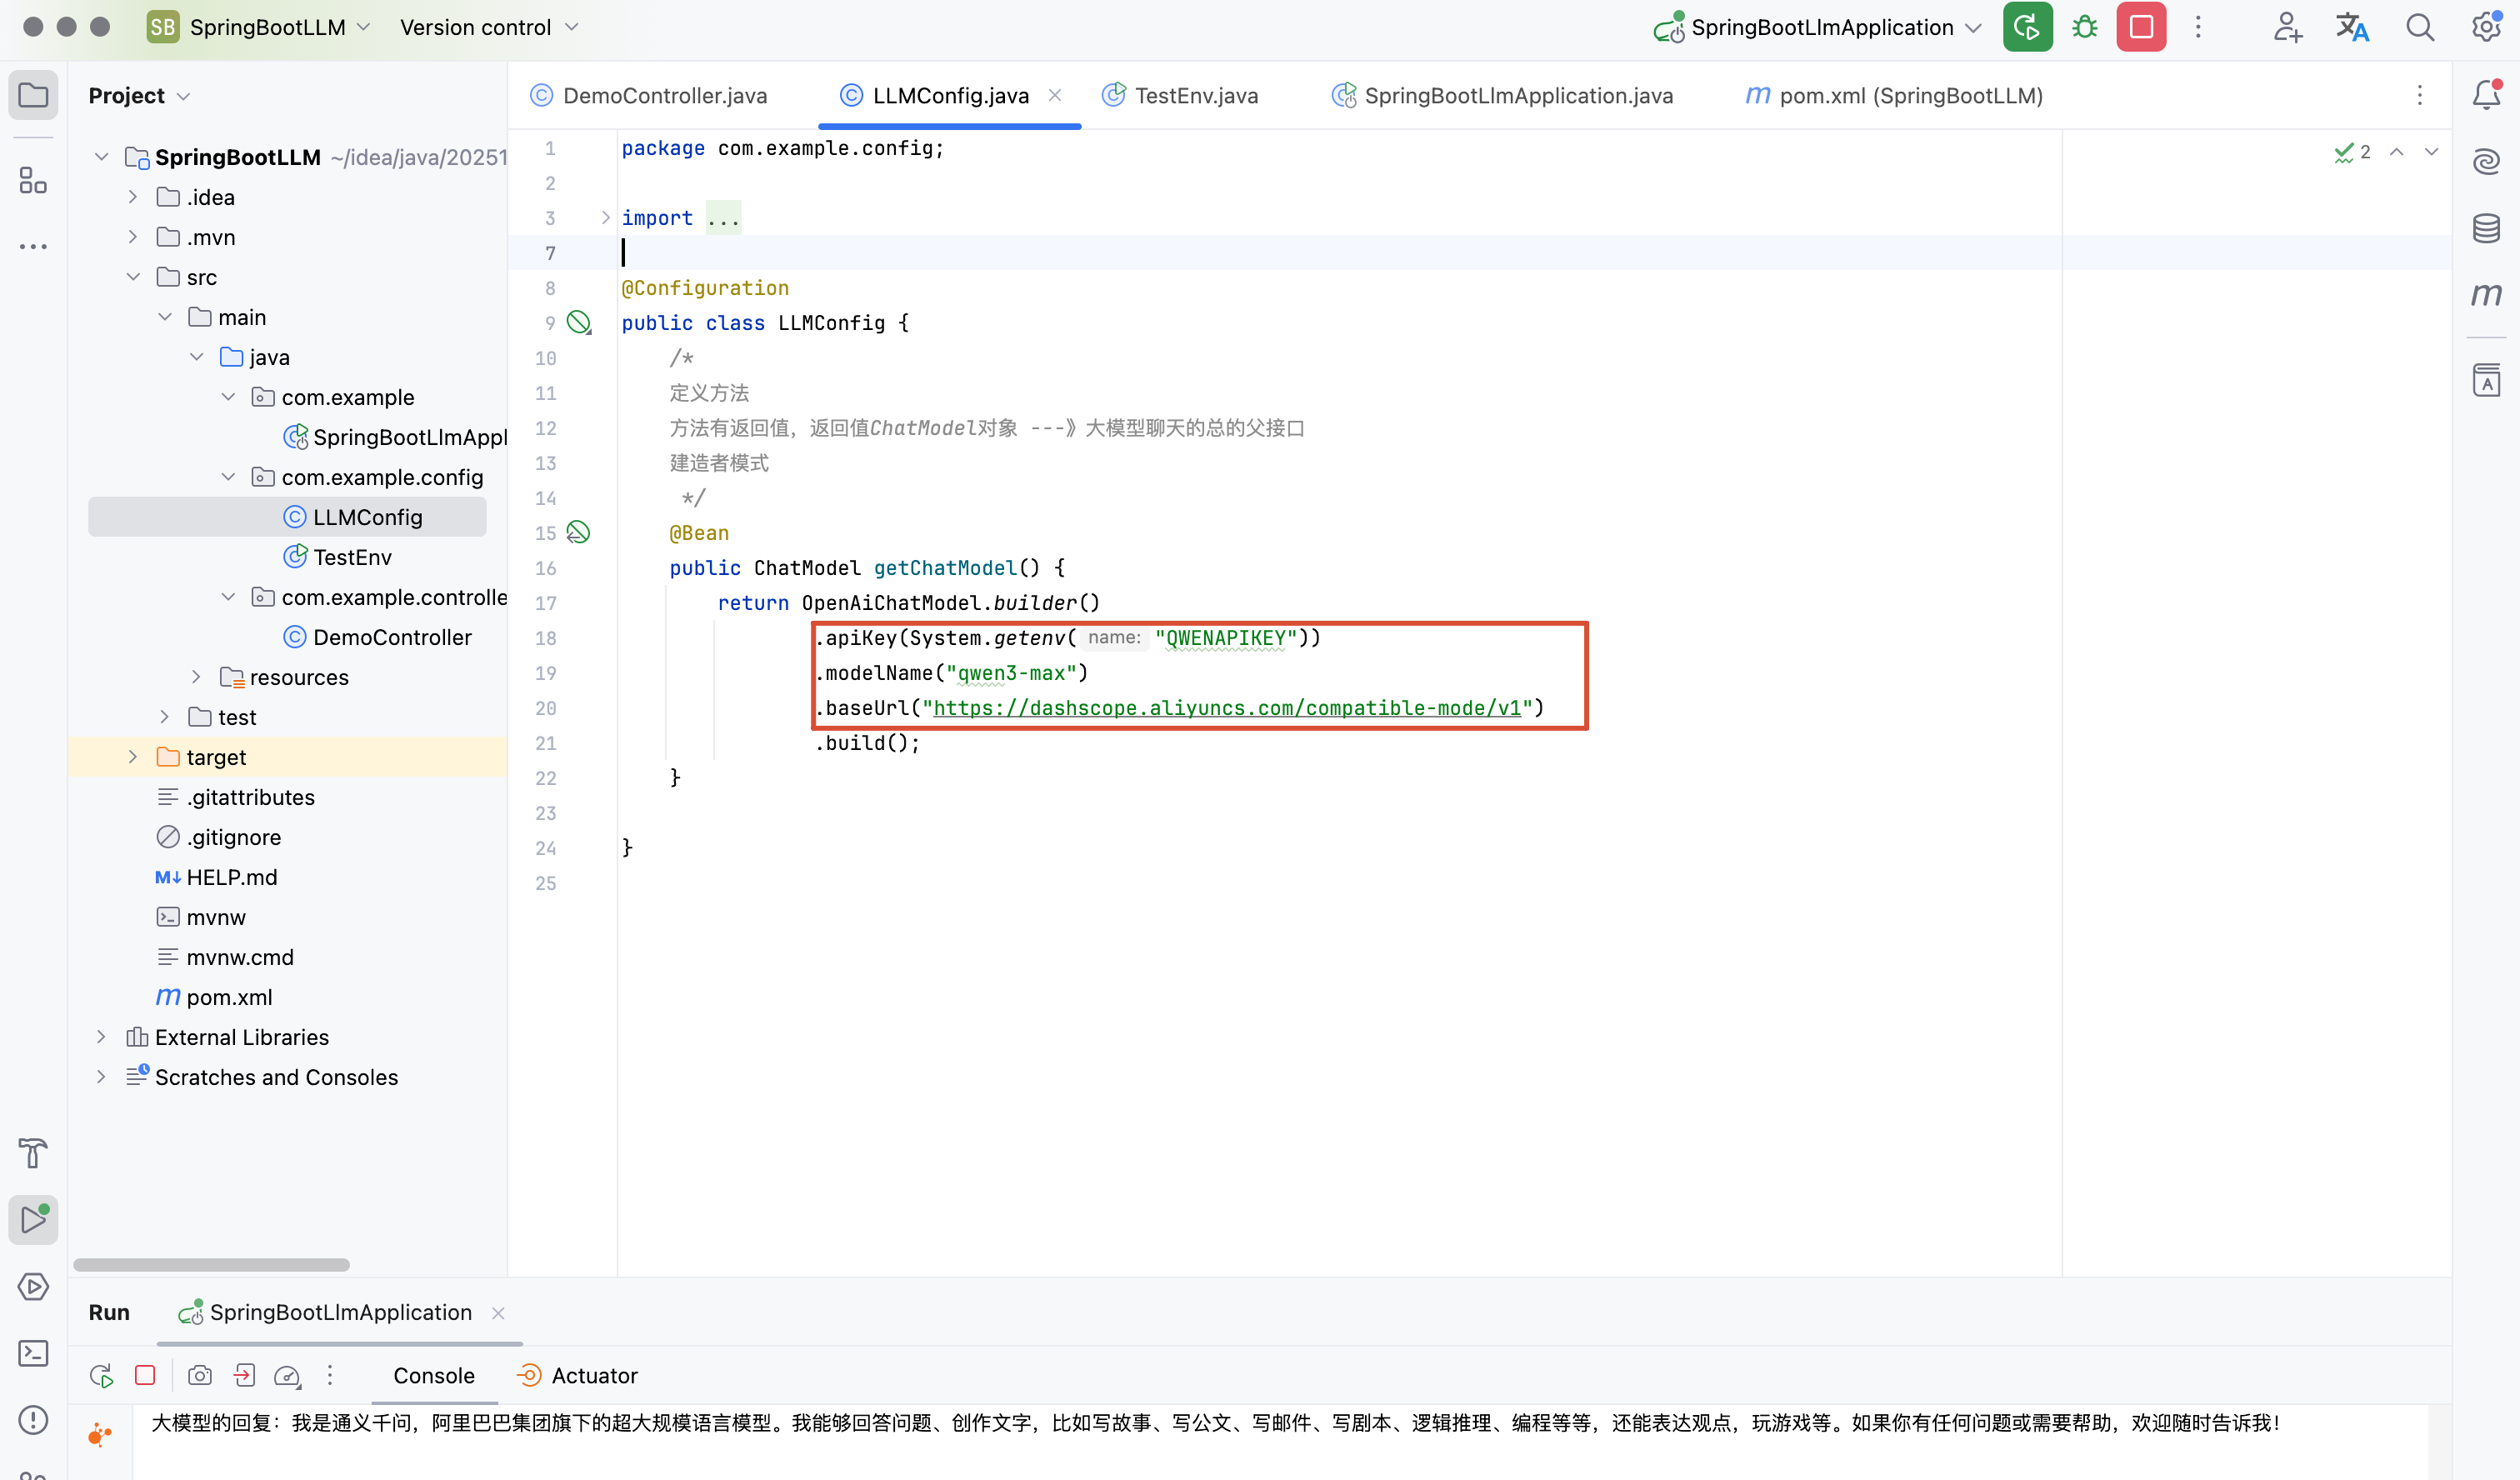The image size is (2520, 1480).
Task: Stop the running application with red square
Action: [2140, 27]
